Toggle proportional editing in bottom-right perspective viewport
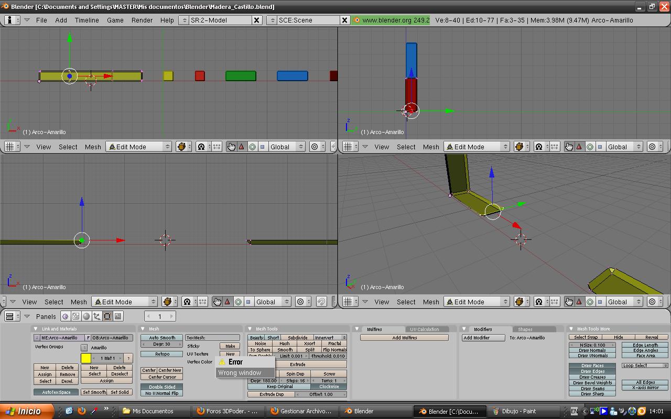Viewport: 671px width, 419px height. coord(654,302)
